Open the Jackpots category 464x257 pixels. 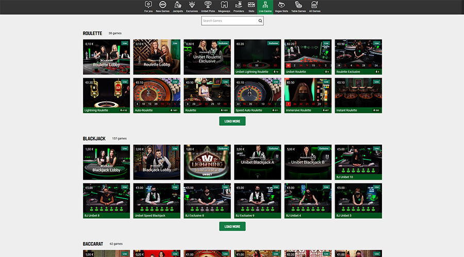177,7
